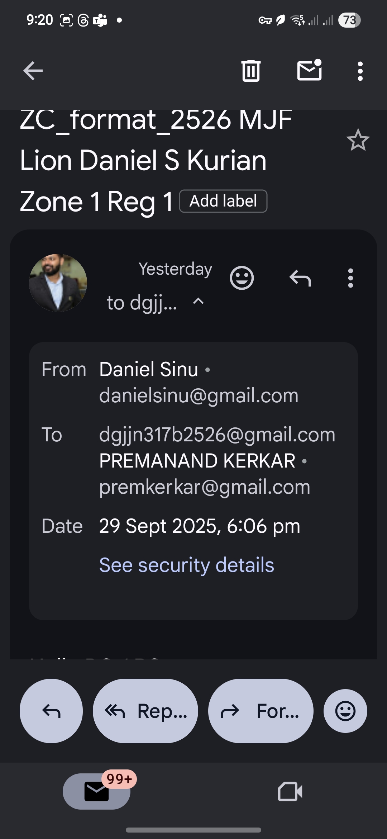Open Daniel Sinu's profile photo
The width and height of the screenshot is (387, 839).
click(58, 283)
